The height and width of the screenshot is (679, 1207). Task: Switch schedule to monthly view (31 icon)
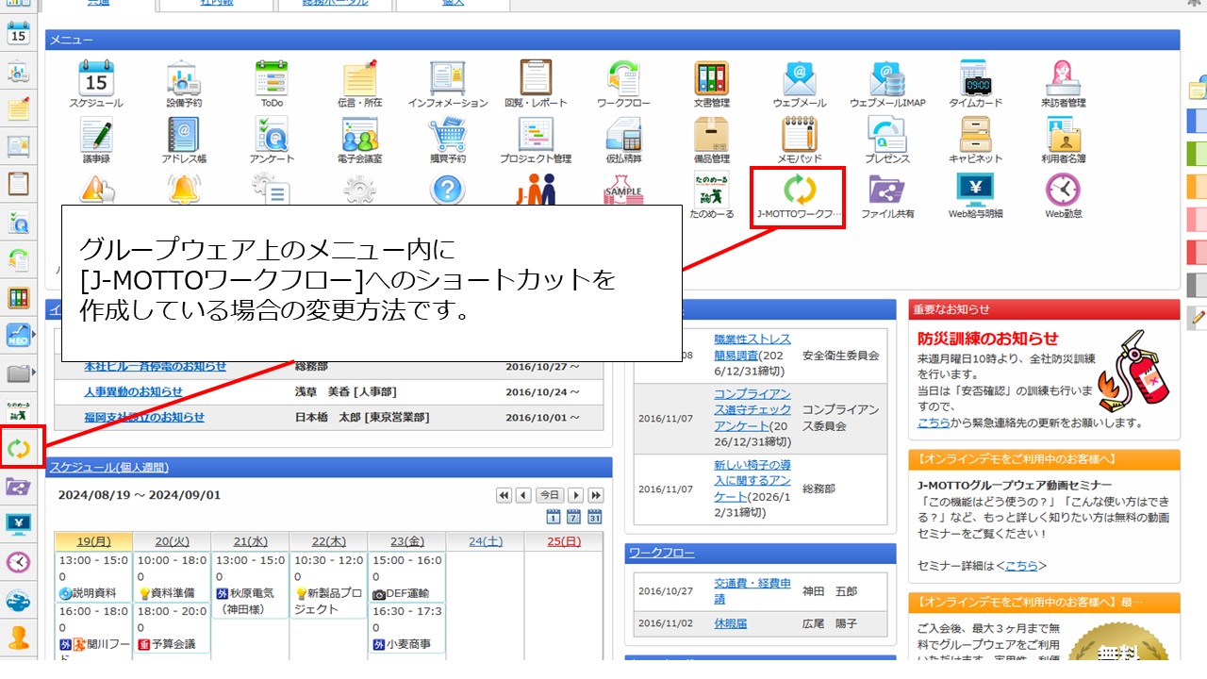click(595, 516)
